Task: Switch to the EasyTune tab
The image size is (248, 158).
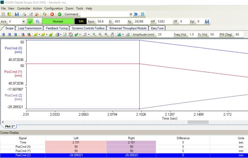Action: point(157,28)
